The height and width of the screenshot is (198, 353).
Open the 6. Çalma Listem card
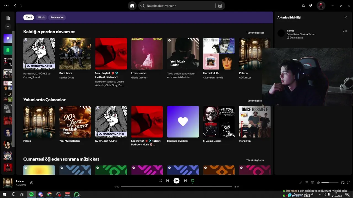[x=219, y=122]
